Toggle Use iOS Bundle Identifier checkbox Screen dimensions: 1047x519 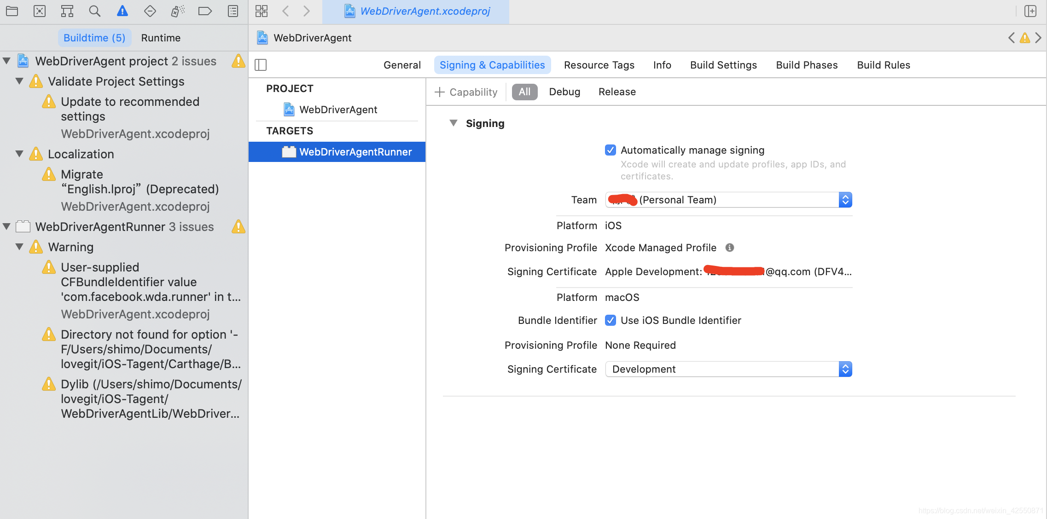(611, 320)
